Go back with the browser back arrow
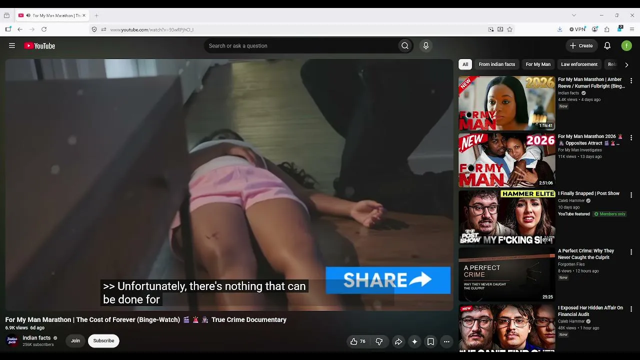Image resolution: width=640 pixels, height=360 pixels. pyautogui.click(x=20, y=29)
